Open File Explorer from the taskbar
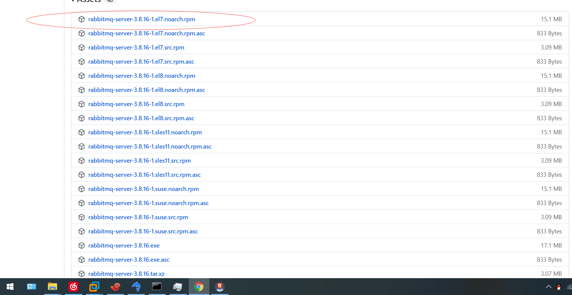Viewport: 572px width, 295px height. click(x=52, y=287)
